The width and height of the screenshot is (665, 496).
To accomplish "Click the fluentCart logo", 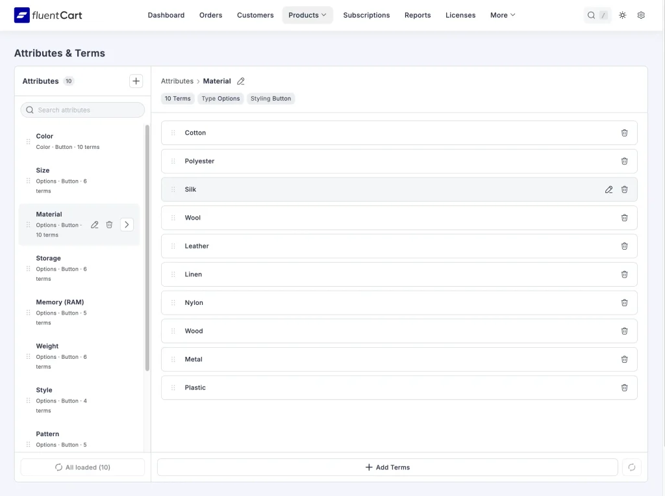I will coord(48,16).
